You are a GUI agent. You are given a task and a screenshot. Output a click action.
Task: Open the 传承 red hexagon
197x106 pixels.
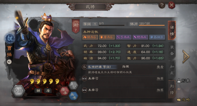(x=65, y=91)
